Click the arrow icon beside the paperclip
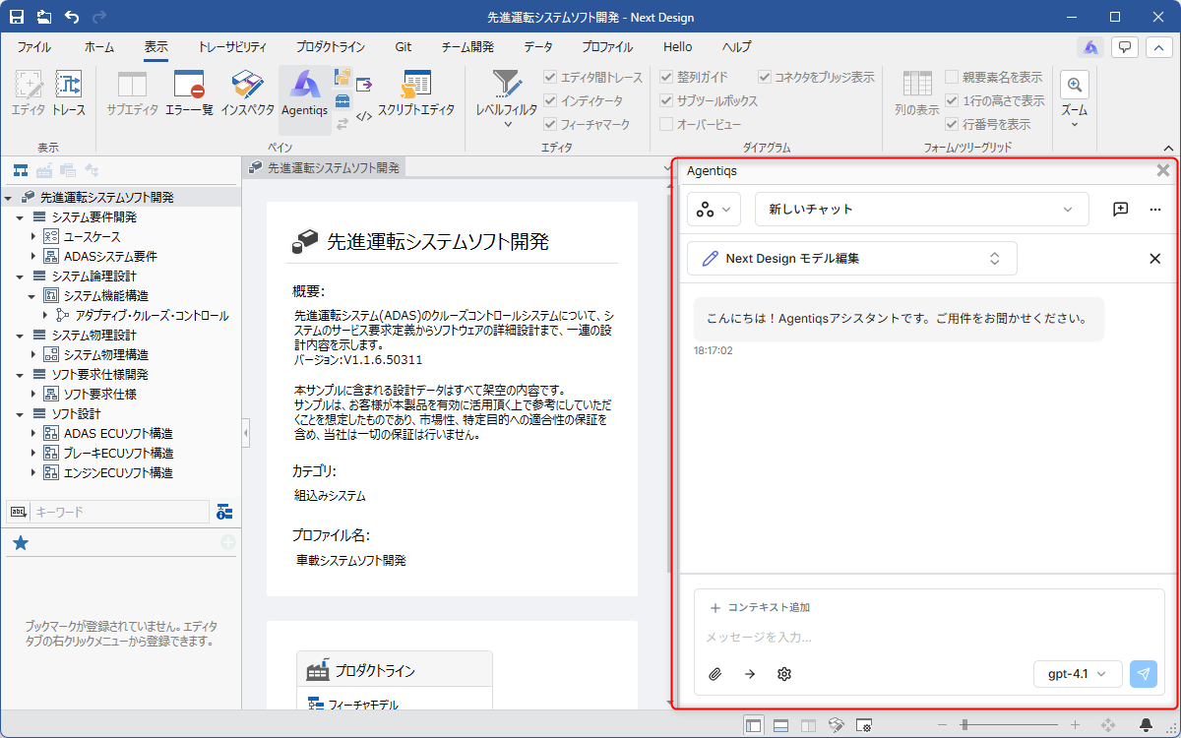The height and width of the screenshot is (738, 1181). coord(750,674)
